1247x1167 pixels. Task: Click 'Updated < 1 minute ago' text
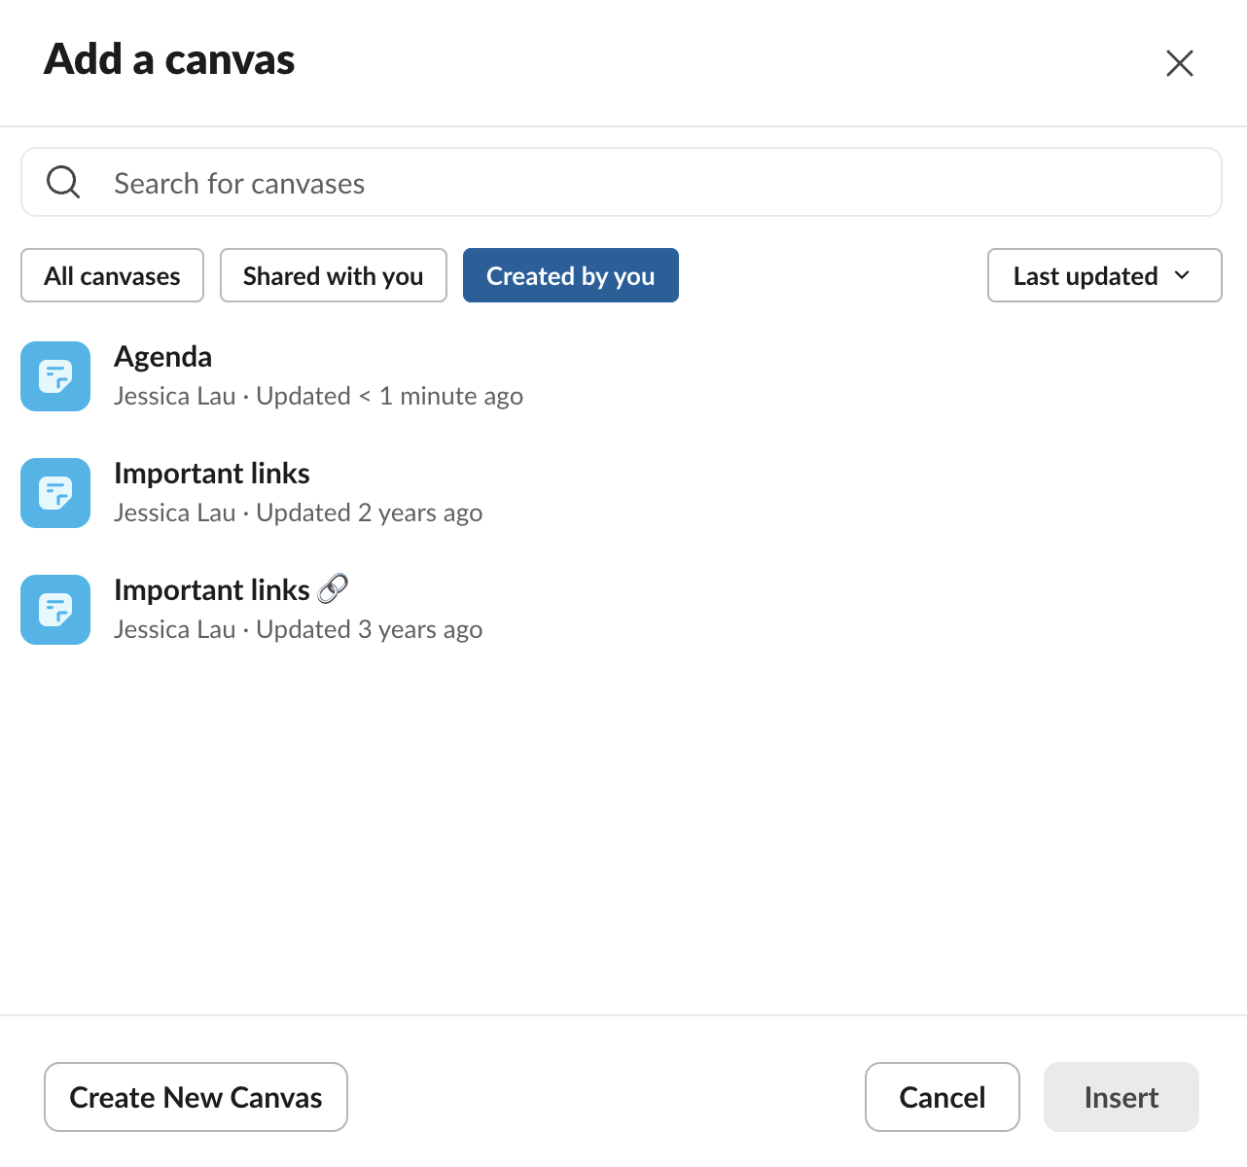click(x=390, y=396)
